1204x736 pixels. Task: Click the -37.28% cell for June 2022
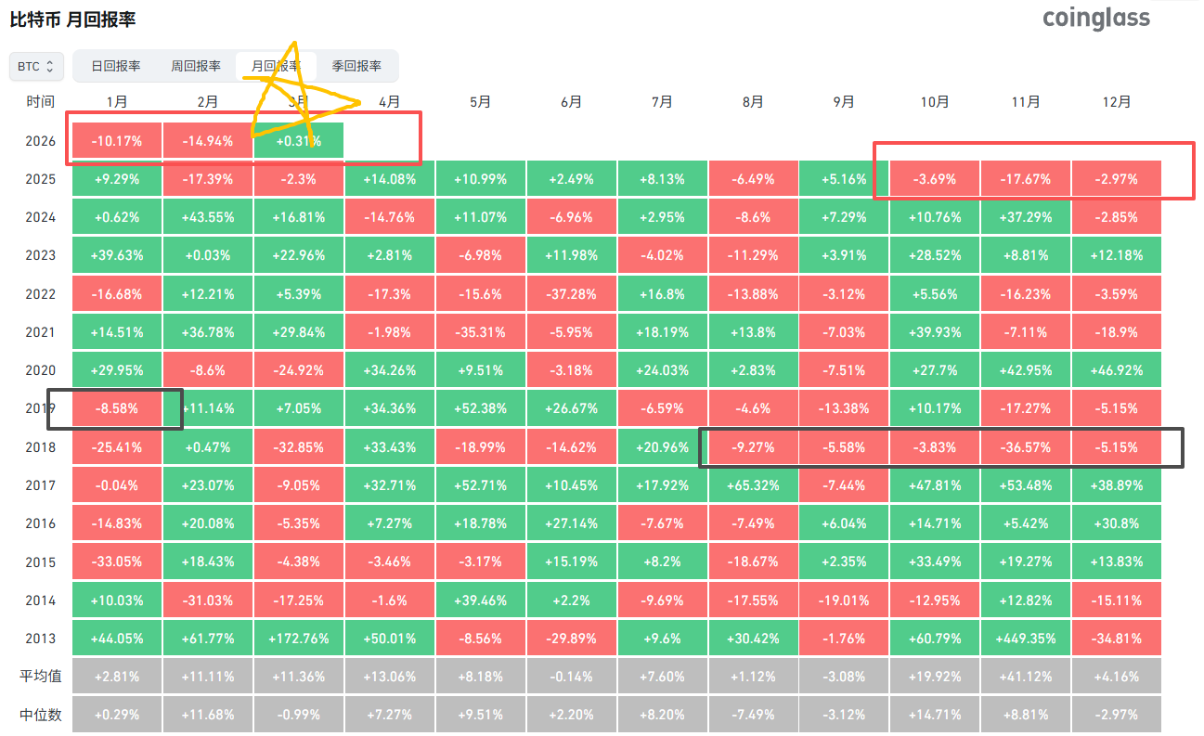click(571, 294)
